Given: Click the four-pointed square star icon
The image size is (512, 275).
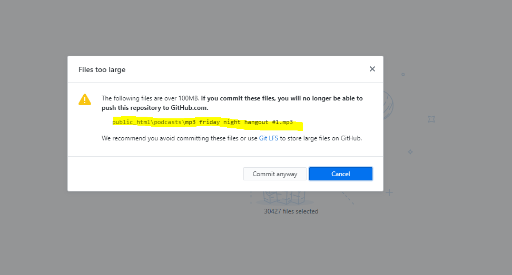Looking at the screenshot, I should click(x=431, y=119).
